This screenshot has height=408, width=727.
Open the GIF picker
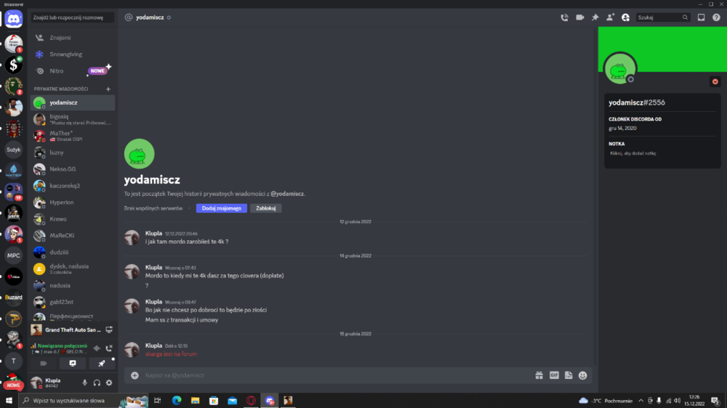click(554, 375)
